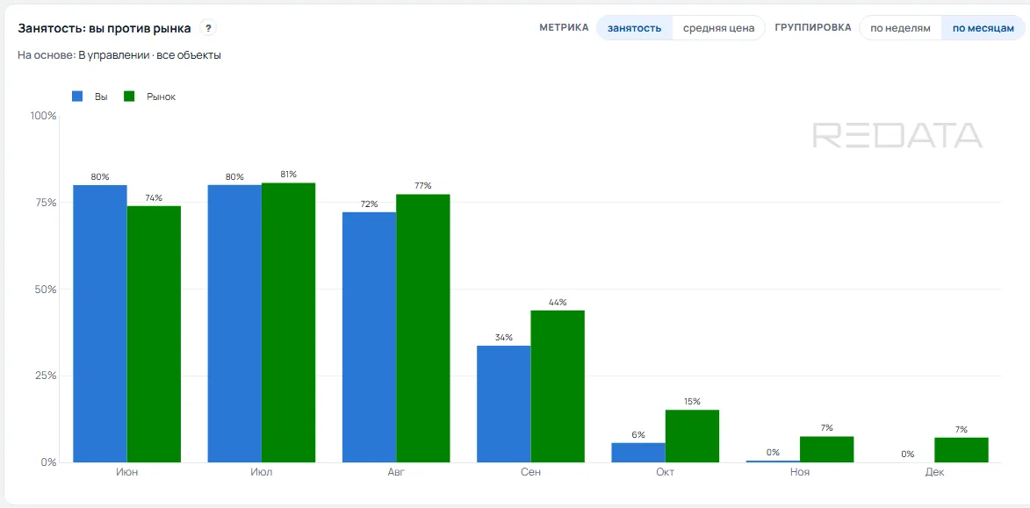The width and height of the screenshot is (1030, 508).
Task: Click the 15% value label
Action: tap(692, 402)
